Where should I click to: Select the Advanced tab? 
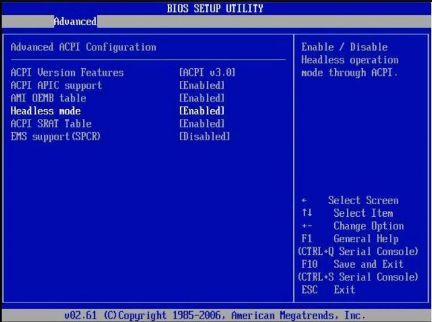tap(75, 22)
